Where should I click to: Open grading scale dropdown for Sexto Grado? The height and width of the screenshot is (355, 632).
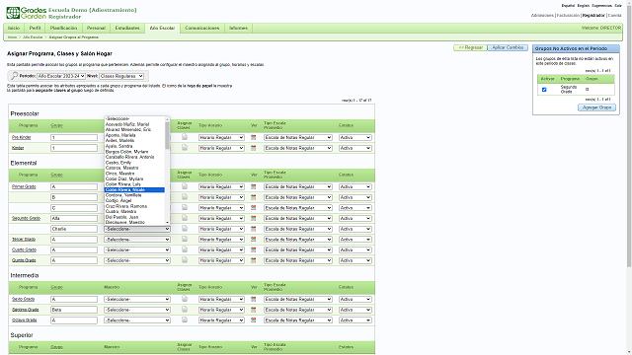click(x=298, y=300)
